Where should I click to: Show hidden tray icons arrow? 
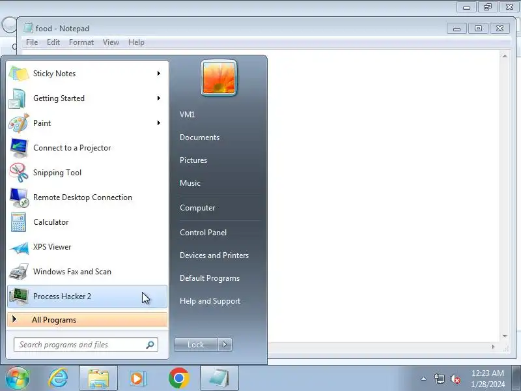coord(424,379)
